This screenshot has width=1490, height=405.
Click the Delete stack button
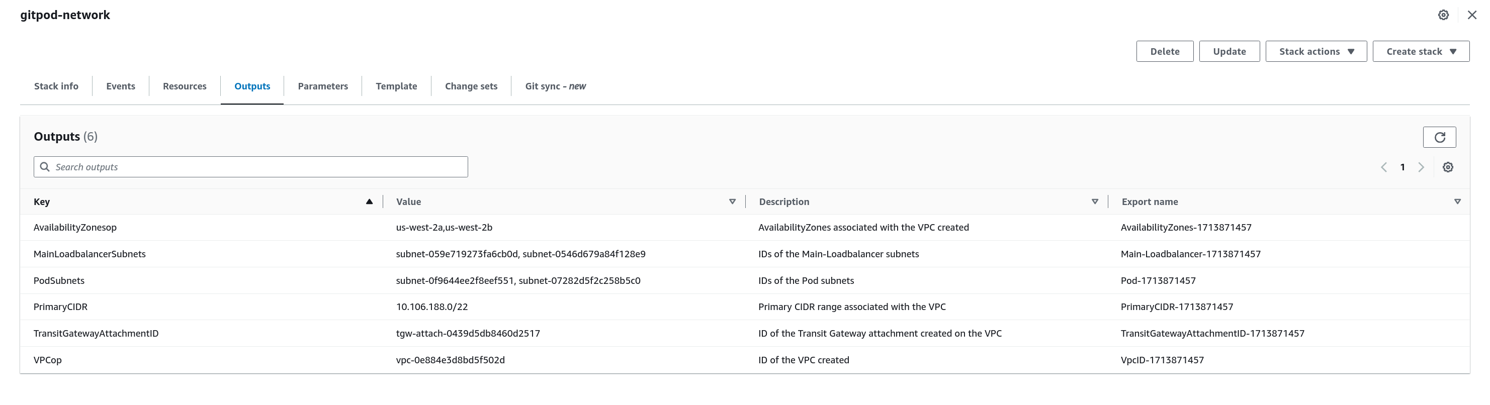1164,51
